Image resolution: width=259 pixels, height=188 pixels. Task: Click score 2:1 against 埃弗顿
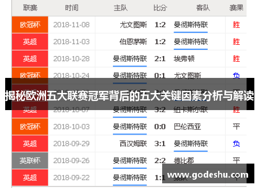point(160,59)
